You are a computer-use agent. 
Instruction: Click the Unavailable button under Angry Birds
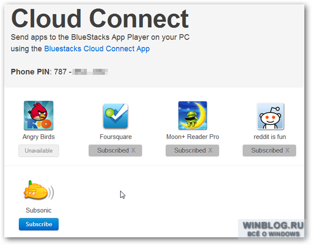click(x=38, y=151)
